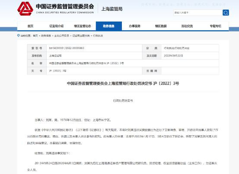Click the index number bm56000001/2022-00009883
Viewport: 239px width, 174px height.
(67, 48)
